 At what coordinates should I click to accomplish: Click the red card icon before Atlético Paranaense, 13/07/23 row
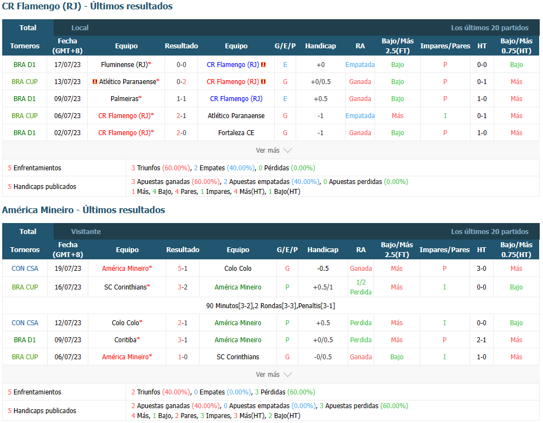tap(94, 81)
